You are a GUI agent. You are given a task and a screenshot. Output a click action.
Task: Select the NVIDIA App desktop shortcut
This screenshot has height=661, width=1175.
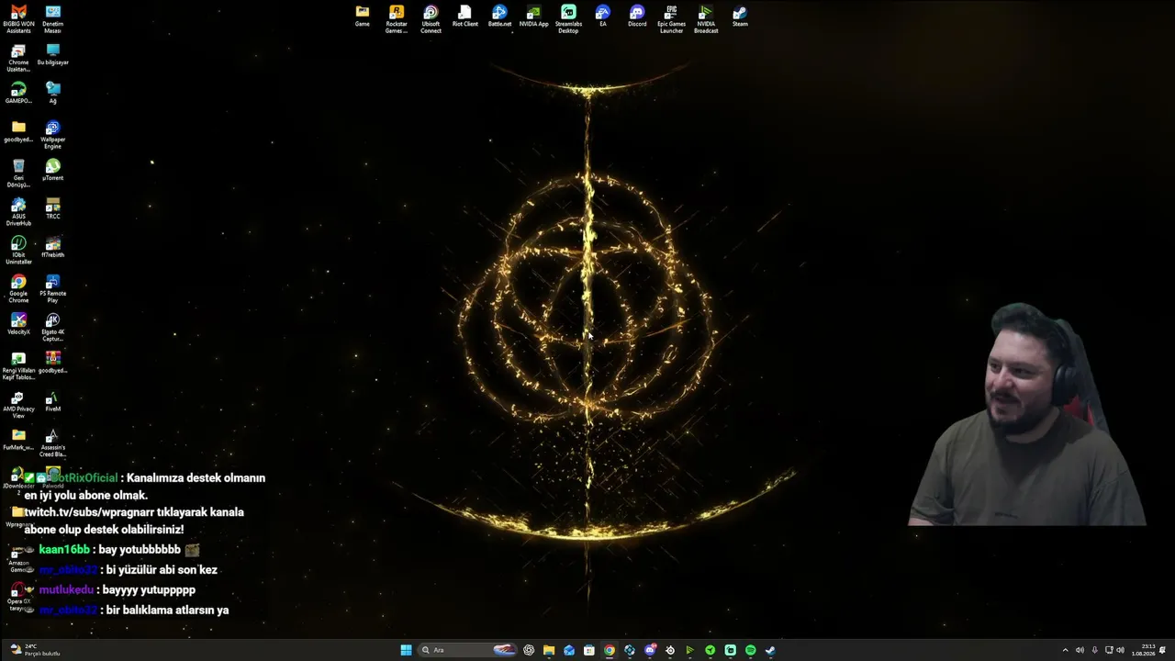[533, 17]
